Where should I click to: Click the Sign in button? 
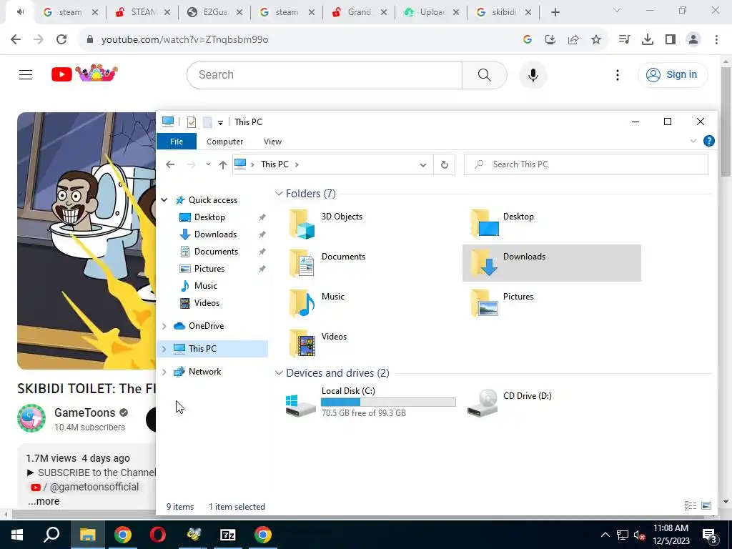(673, 74)
